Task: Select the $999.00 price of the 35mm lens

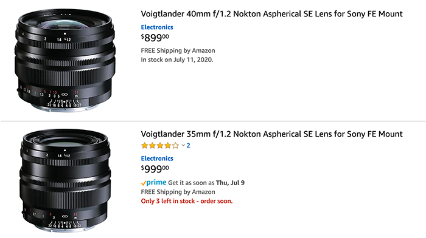Action: pos(155,169)
